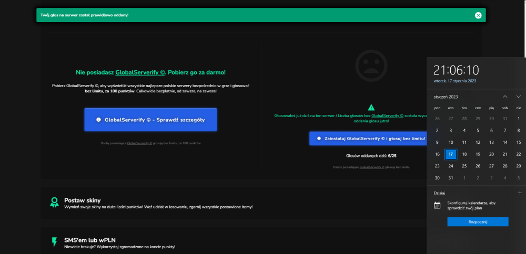The height and width of the screenshot is (254, 526).
Task: Select January 21 in the calendar
Action: 505,154
